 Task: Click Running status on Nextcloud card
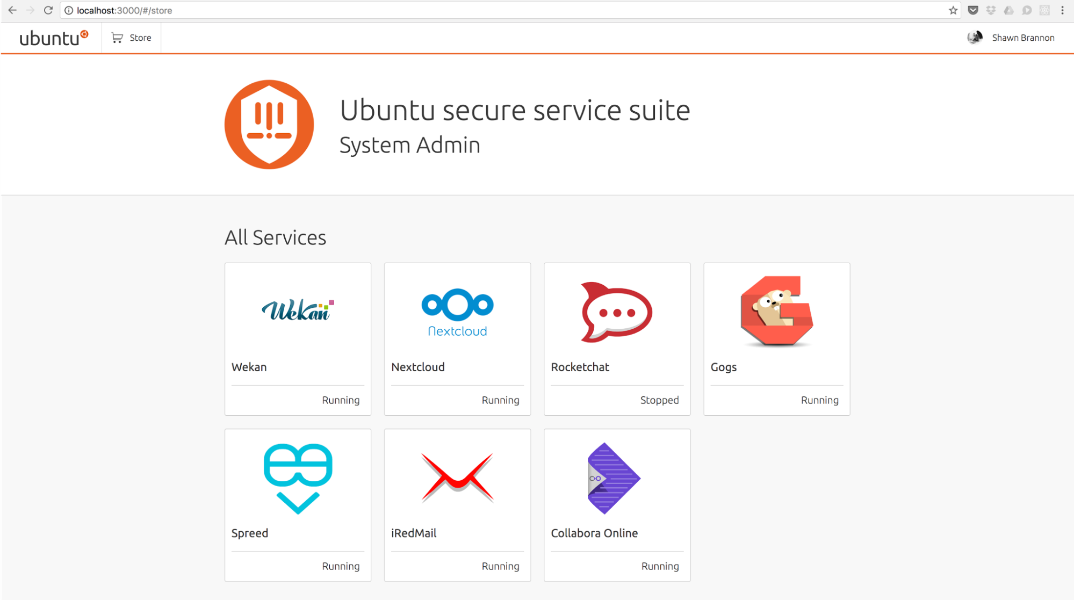tap(500, 400)
